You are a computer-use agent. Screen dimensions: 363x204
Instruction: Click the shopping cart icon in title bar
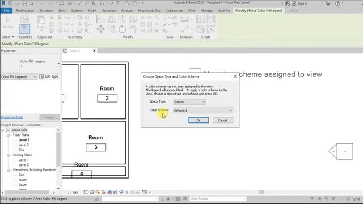point(328,3)
